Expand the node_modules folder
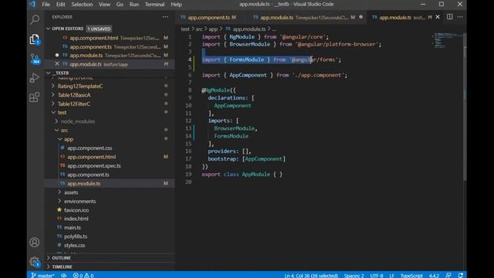 56,121
